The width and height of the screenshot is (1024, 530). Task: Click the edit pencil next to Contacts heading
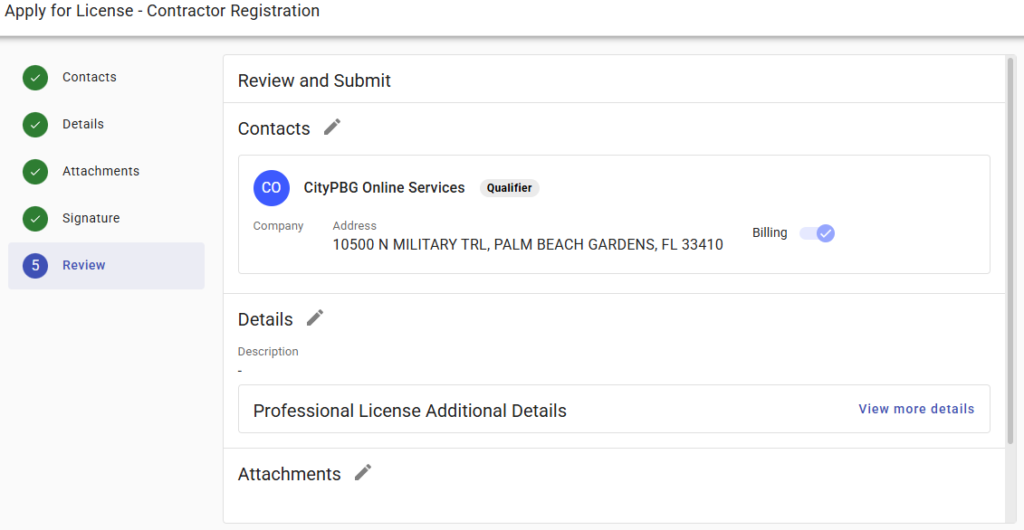click(x=330, y=127)
